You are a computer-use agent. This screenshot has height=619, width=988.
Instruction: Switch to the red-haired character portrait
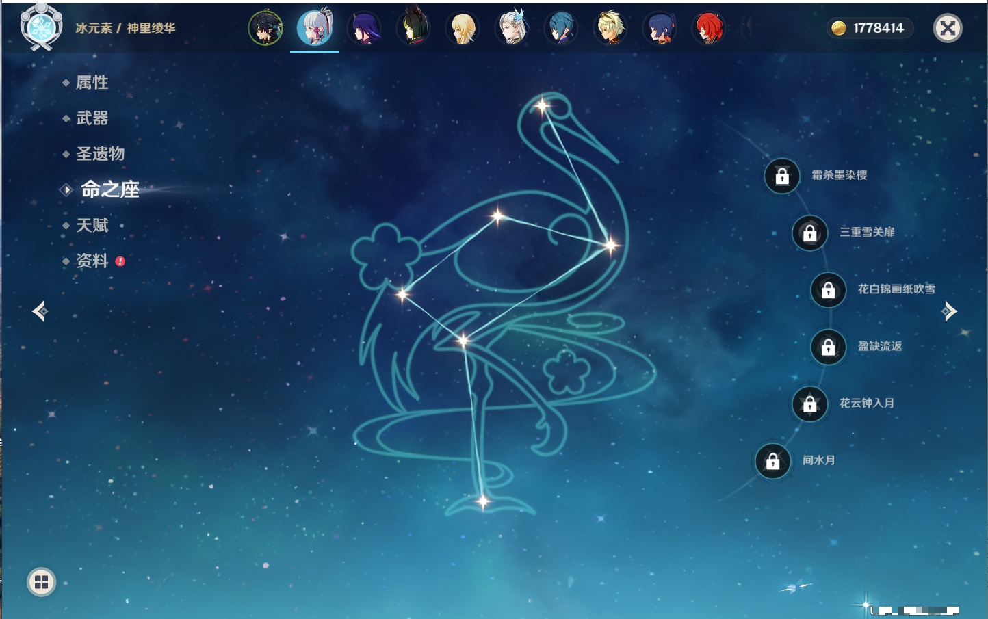point(709,29)
